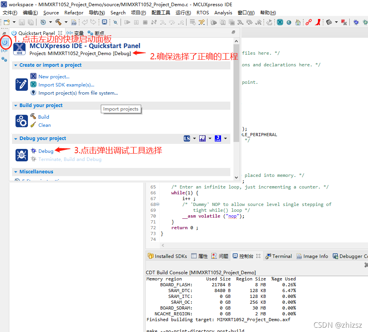This screenshot has width=368, height=332.
Task: Click 'Import project(s) from file system...' link
Action: click(78, 93)
